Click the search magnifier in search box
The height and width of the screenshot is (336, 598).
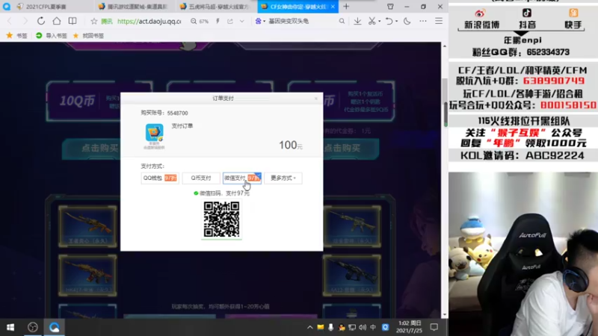click(x=342, y=22)
